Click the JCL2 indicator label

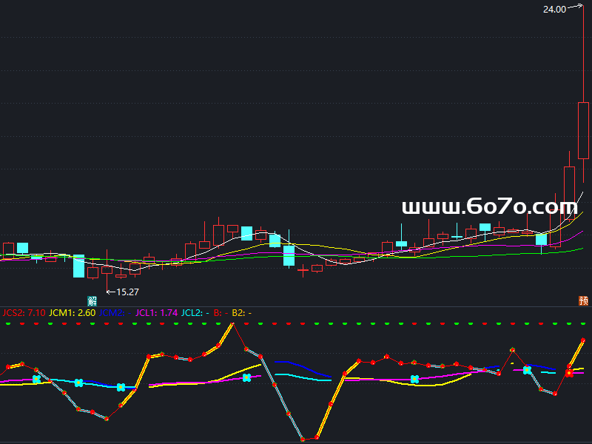click(x=195, y=313)
